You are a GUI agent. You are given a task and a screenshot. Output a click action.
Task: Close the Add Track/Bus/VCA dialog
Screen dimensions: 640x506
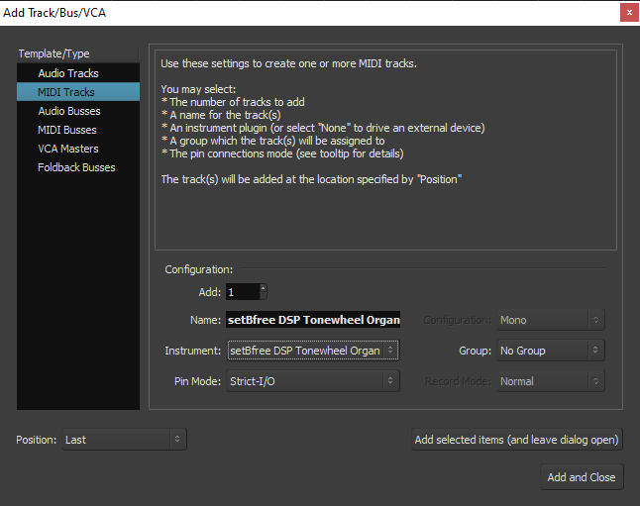629,13
